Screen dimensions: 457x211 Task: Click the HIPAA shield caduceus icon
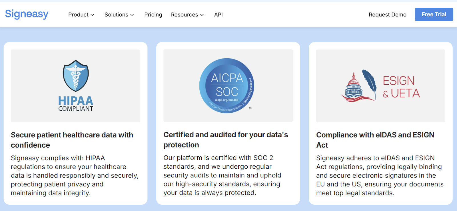pyautogui.click(x=76, y=76)
